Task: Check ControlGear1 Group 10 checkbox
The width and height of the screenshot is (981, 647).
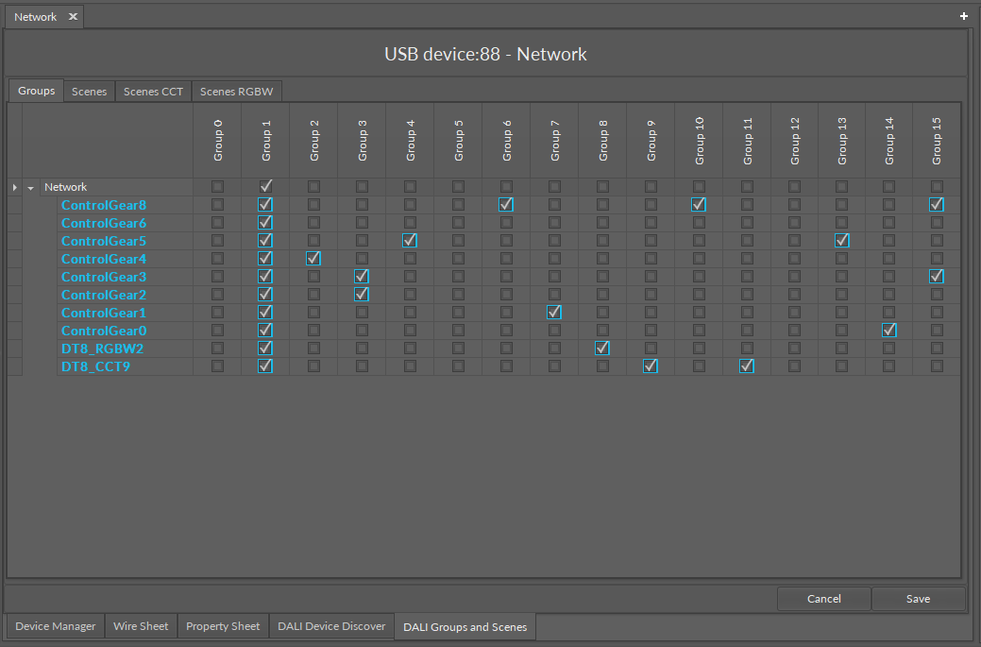Action: click(699, 313)
